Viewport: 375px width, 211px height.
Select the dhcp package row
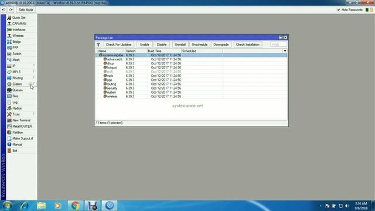tap(192, 63)
